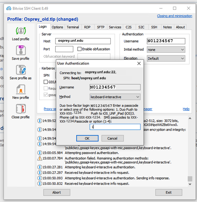Click the info icon on the 15:00:27.281 log entry
The width and height of the screenshot is (197, 202).
click(x=40, y=167)
